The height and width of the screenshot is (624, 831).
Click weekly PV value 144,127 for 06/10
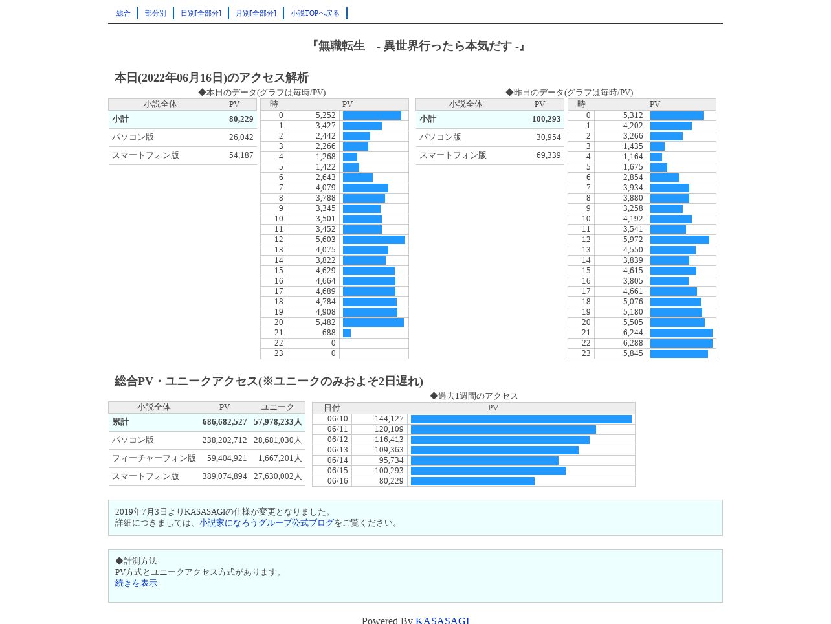tap(389, 419)
